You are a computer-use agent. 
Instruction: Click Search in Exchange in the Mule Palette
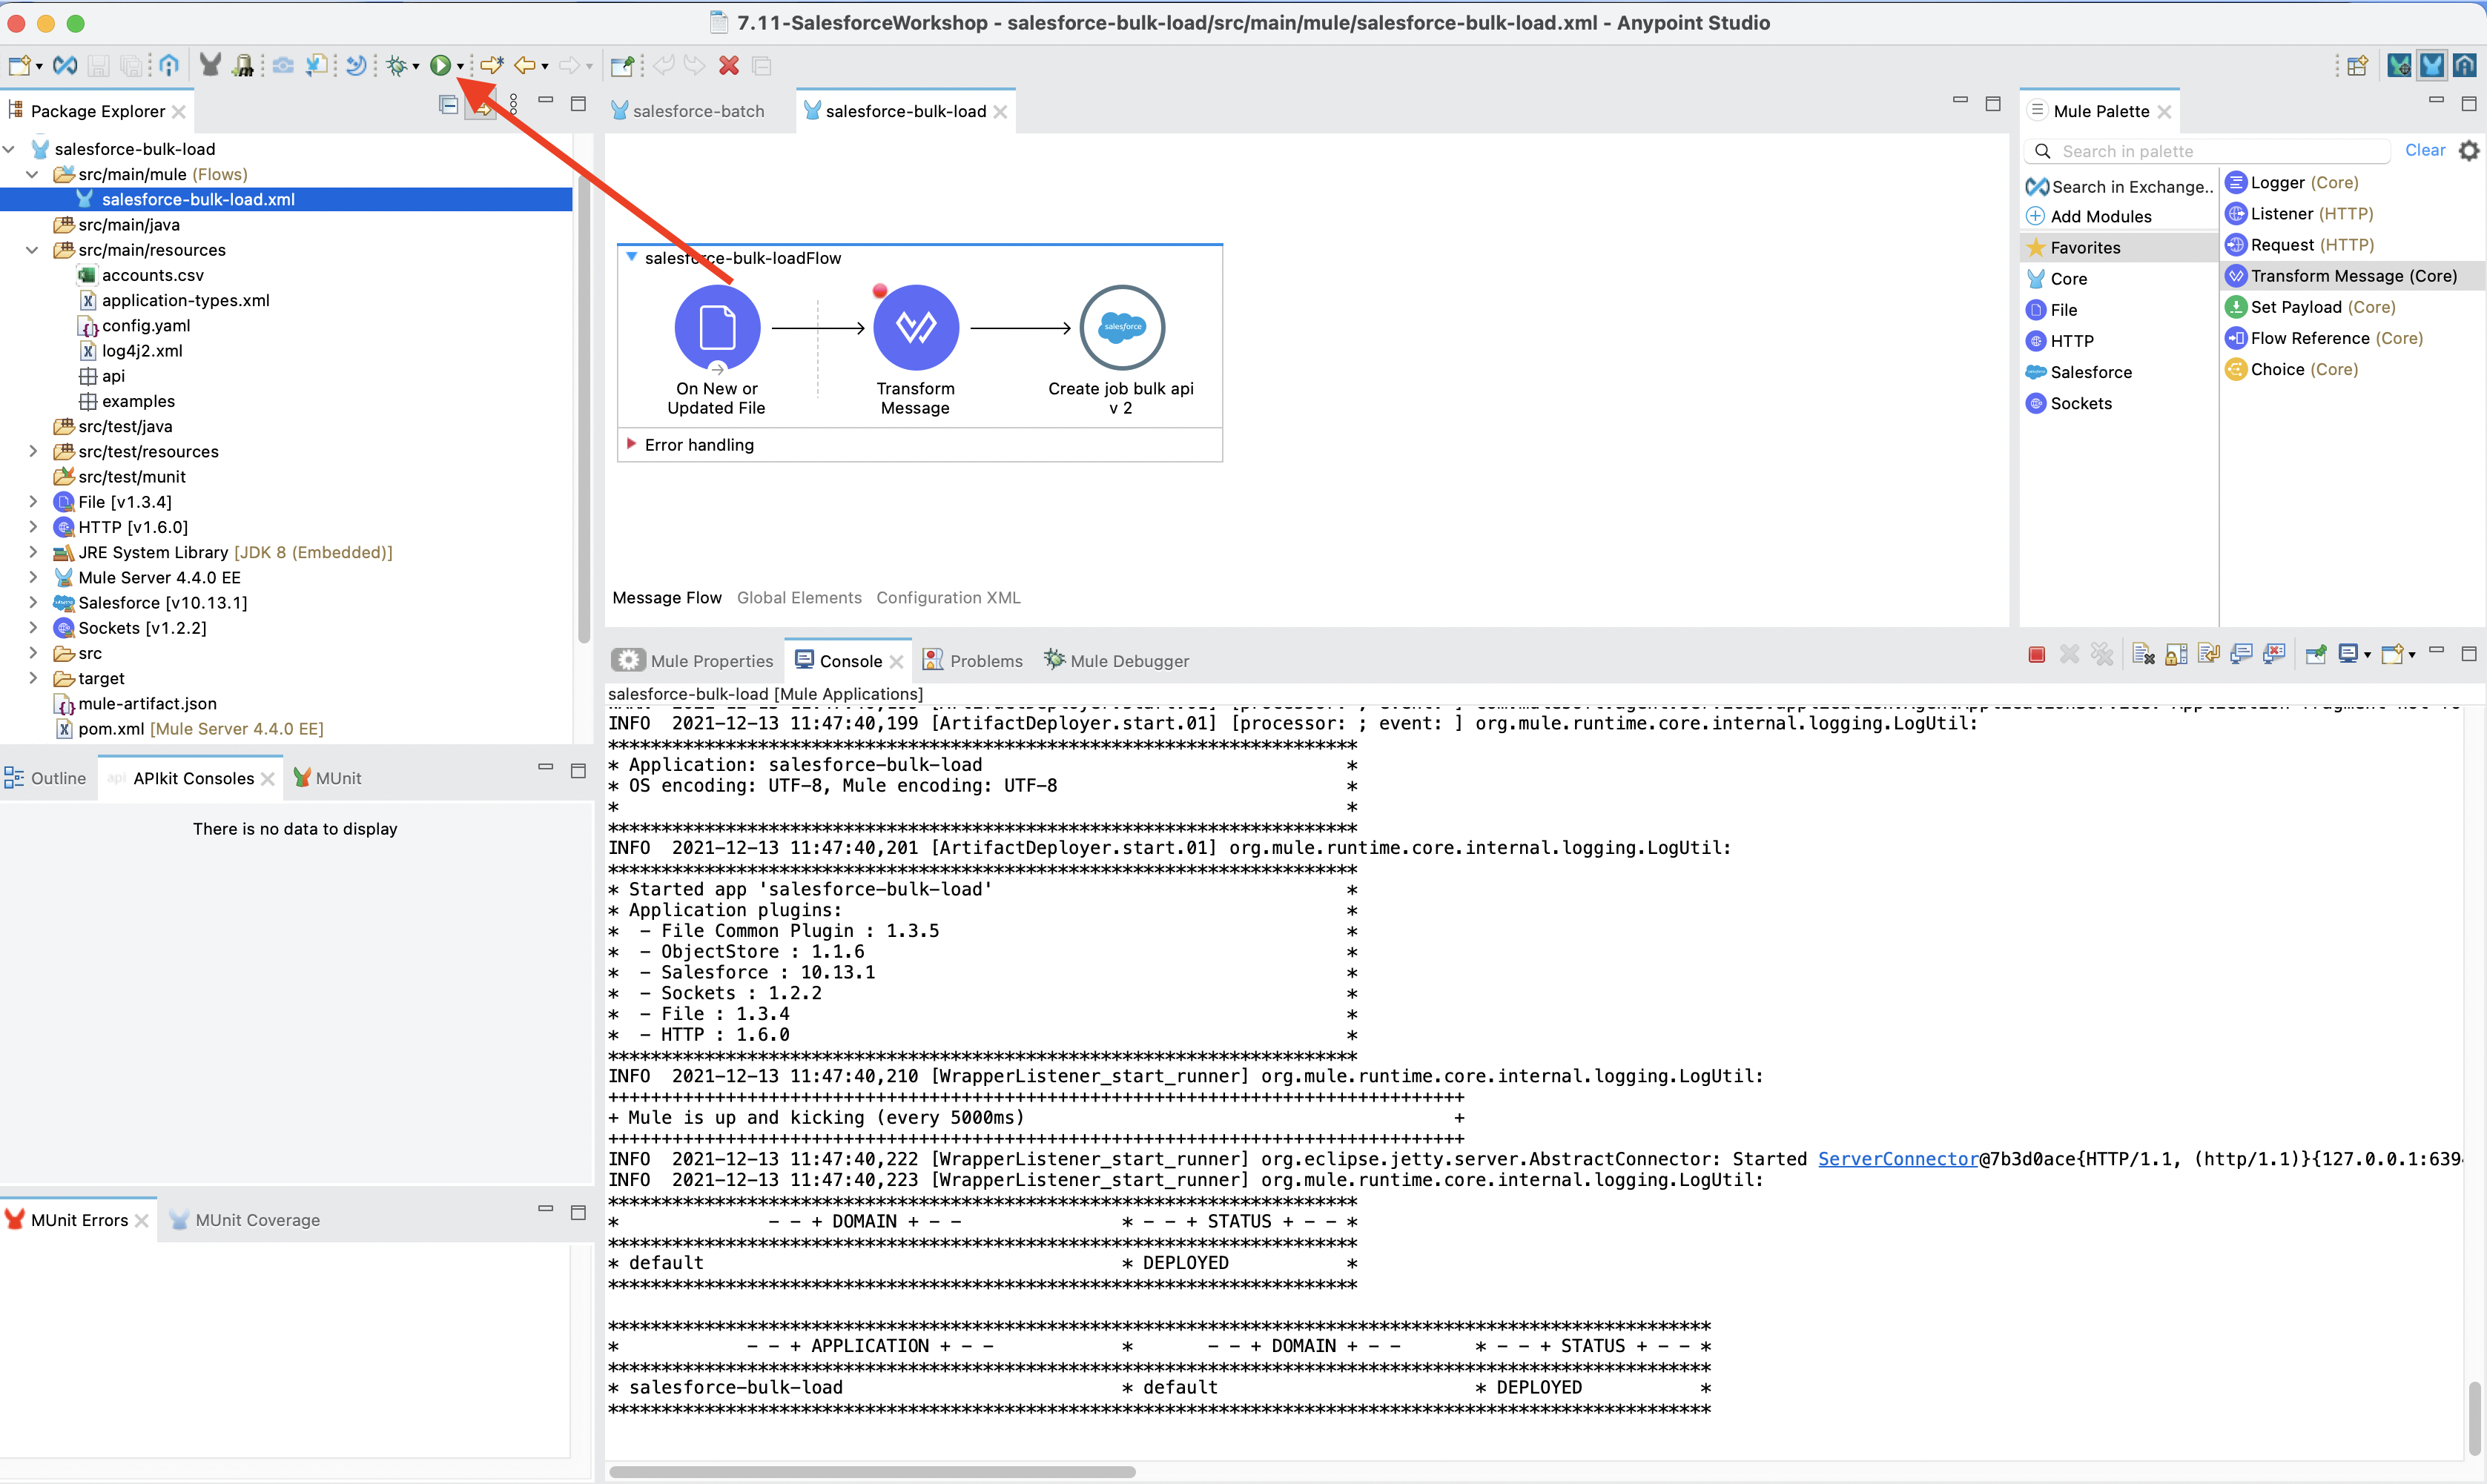2118,186
